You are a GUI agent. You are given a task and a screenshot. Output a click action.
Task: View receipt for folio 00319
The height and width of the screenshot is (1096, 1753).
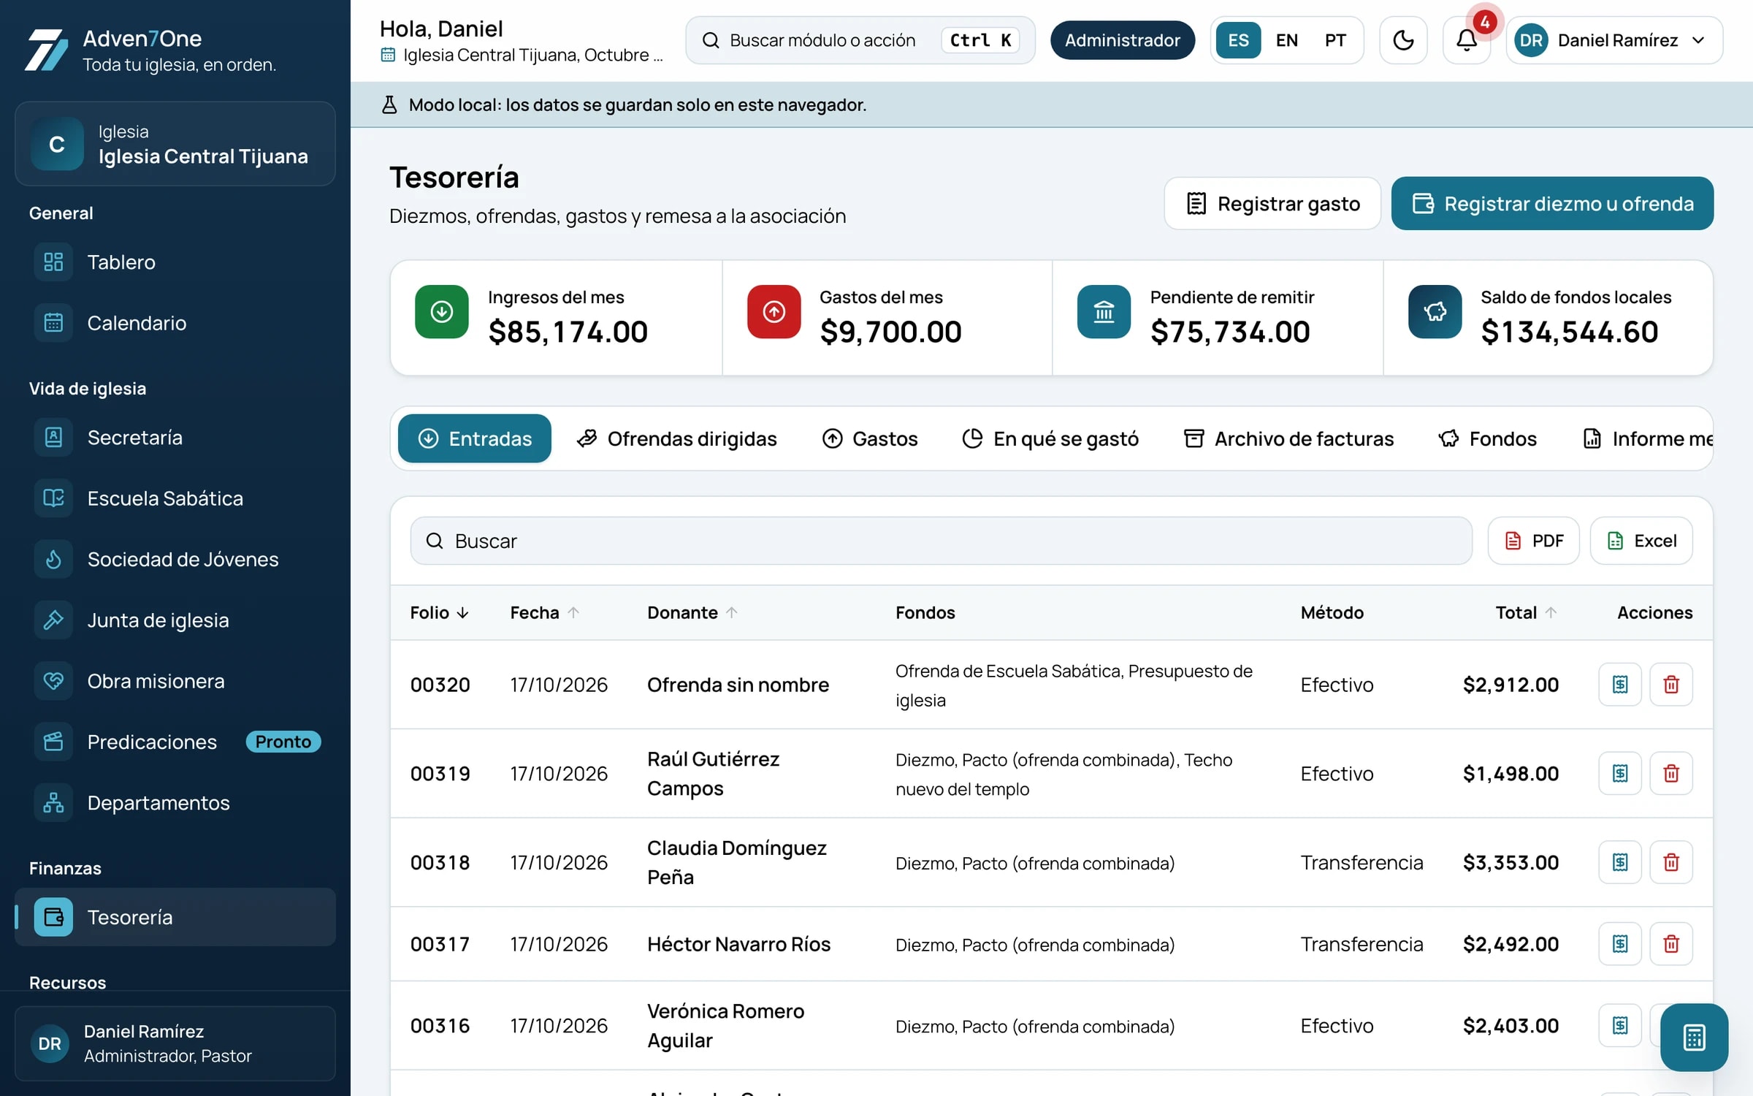[x=1620, y=773]
